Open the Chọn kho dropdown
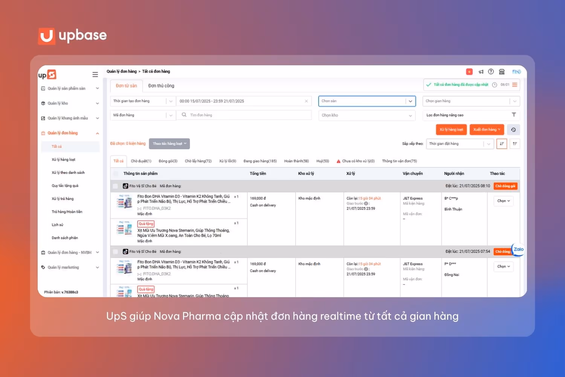The image size is (565, 377). [x=367, y=115]
